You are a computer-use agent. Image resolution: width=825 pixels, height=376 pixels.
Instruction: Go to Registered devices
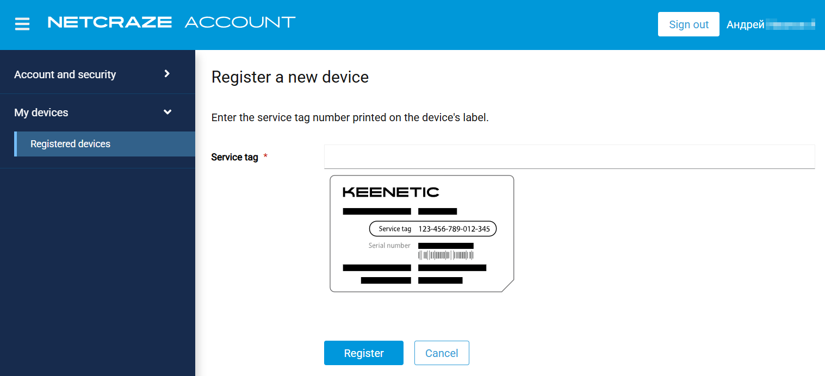click(71, 144)
